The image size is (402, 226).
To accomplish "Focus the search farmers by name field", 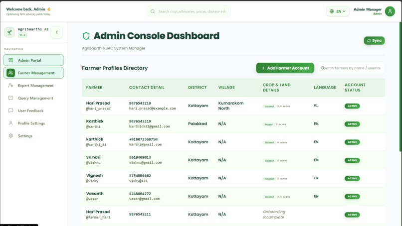I will click(x=351, y=68).
